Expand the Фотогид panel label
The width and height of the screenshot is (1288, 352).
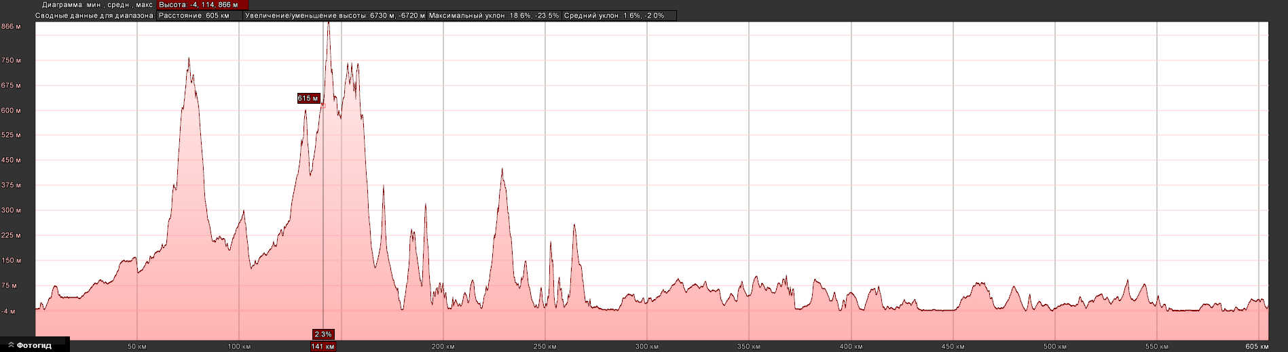pos(34,346)
